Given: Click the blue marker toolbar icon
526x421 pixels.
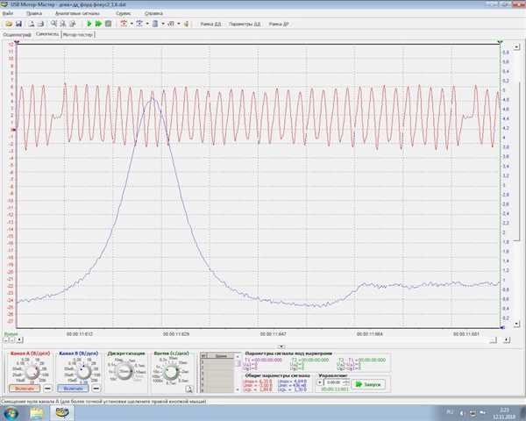Looking at the screenshot, I should (x=139, y=24).
